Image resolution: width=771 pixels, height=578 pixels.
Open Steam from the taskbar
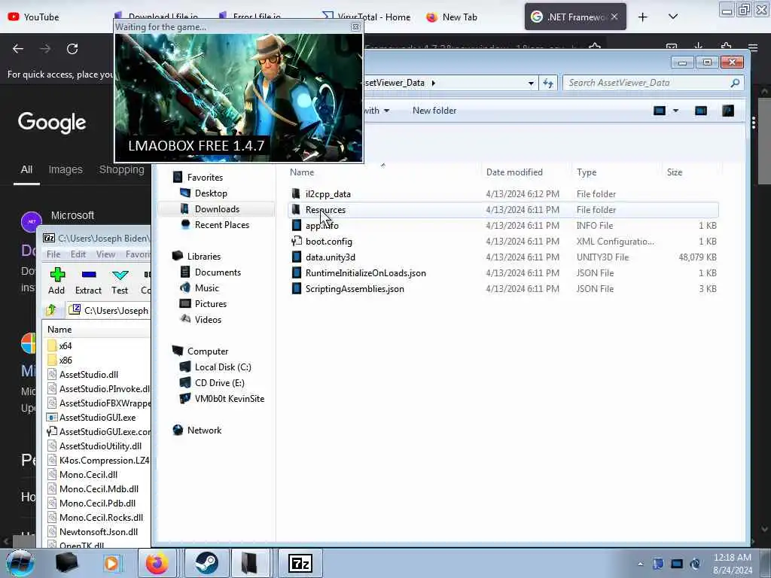click(206, 563)
